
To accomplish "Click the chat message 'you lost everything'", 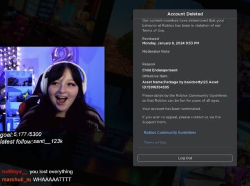I will 51,172.
